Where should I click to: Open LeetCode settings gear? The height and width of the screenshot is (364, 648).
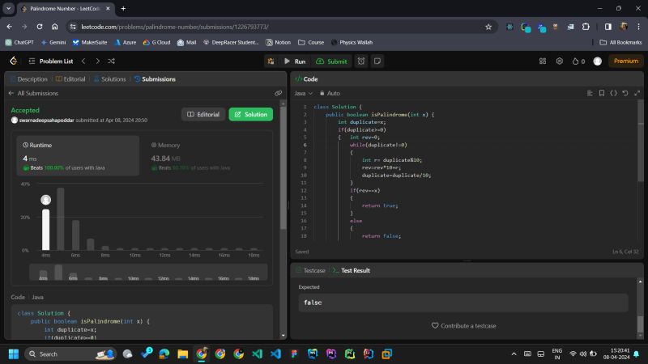pos(559,61)
